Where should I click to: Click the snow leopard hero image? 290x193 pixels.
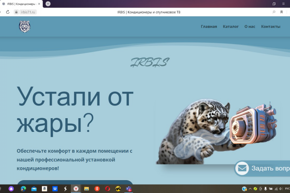coord(217,132)
